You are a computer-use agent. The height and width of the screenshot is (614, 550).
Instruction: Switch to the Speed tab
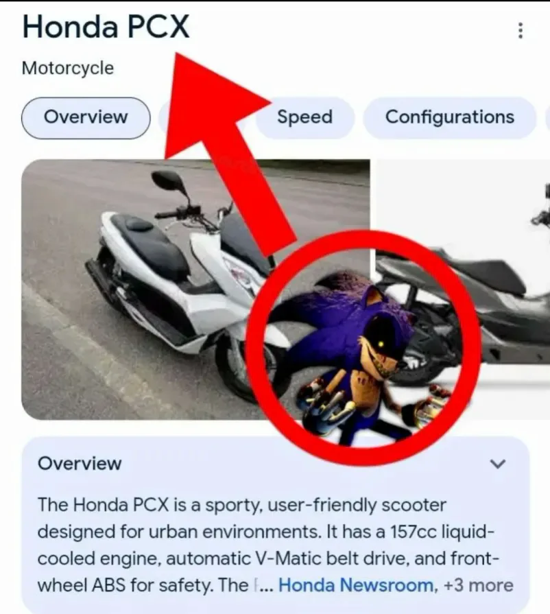(x=305, y=117)
